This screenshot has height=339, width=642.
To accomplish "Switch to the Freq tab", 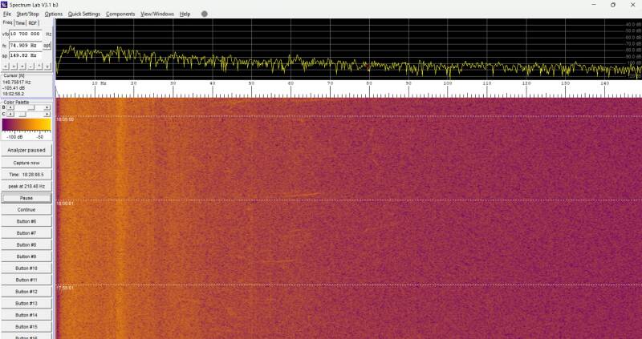I will [7, 23].
